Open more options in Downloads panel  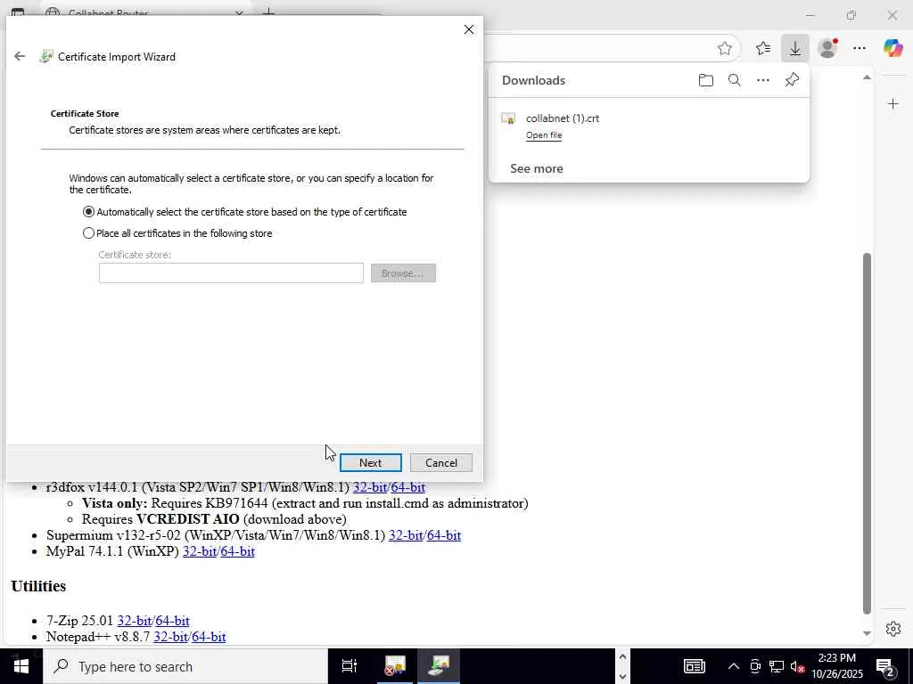tap(763, 80)
